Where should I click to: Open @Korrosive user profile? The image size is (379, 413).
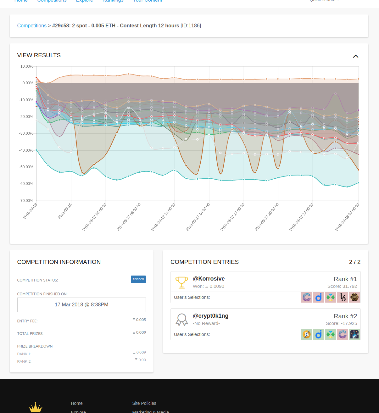pyautogui.click(x=209, y=279)
